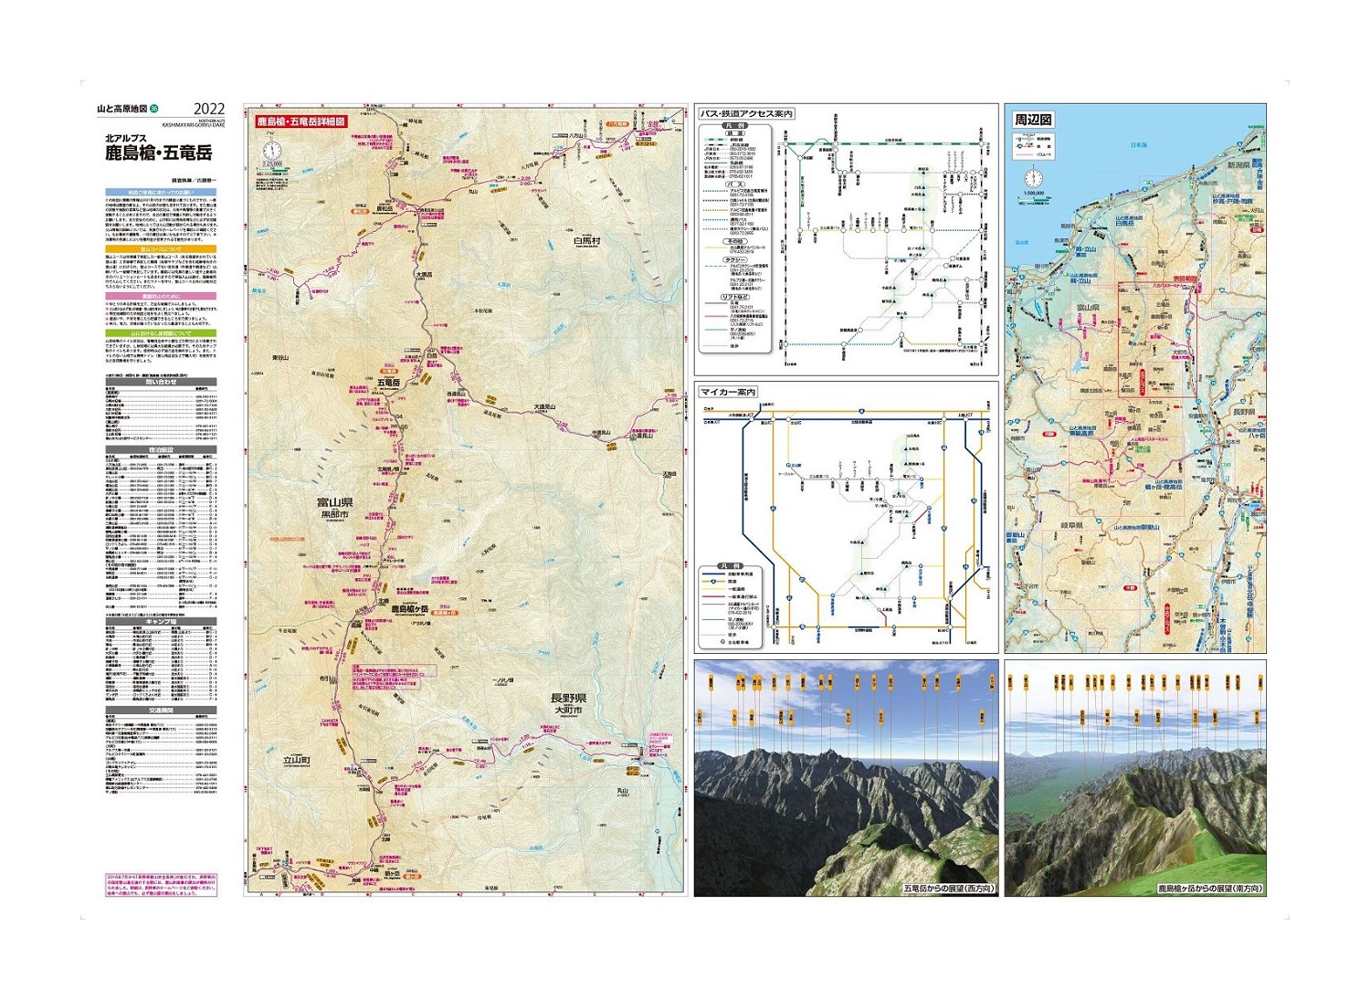The width and height of the screenshot is (1370, 1000).
Task: Click the compass rose on the detailed map
Action: (x=272, y=150)
